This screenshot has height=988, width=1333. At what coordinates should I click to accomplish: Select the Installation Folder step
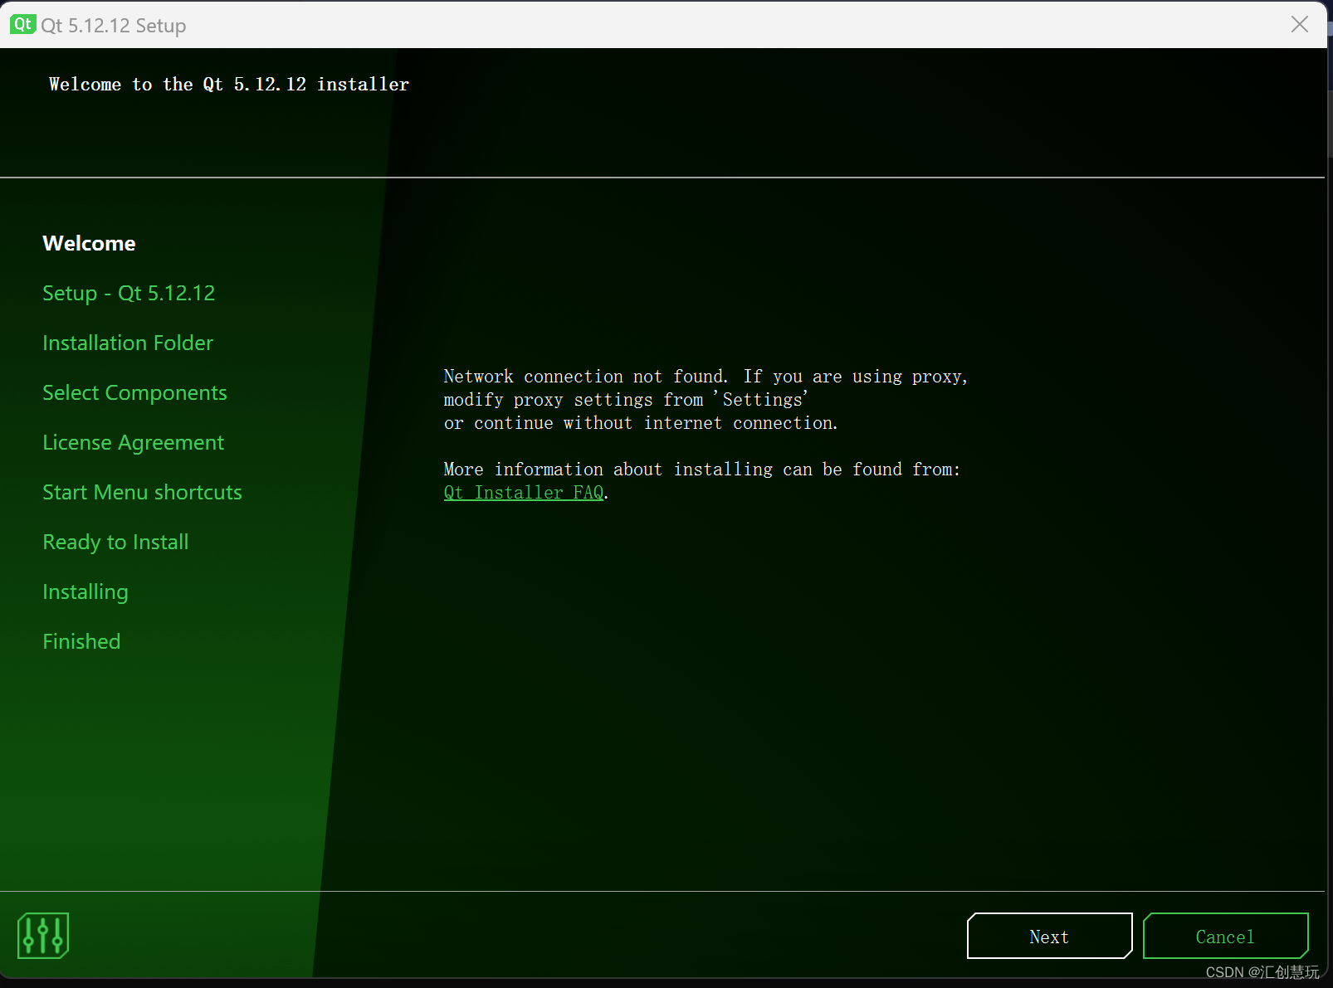128,343
